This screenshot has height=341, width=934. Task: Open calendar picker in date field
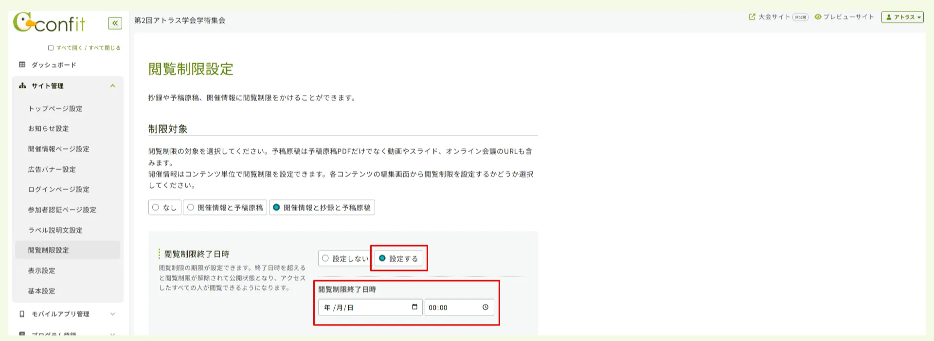tap(414, 307)
